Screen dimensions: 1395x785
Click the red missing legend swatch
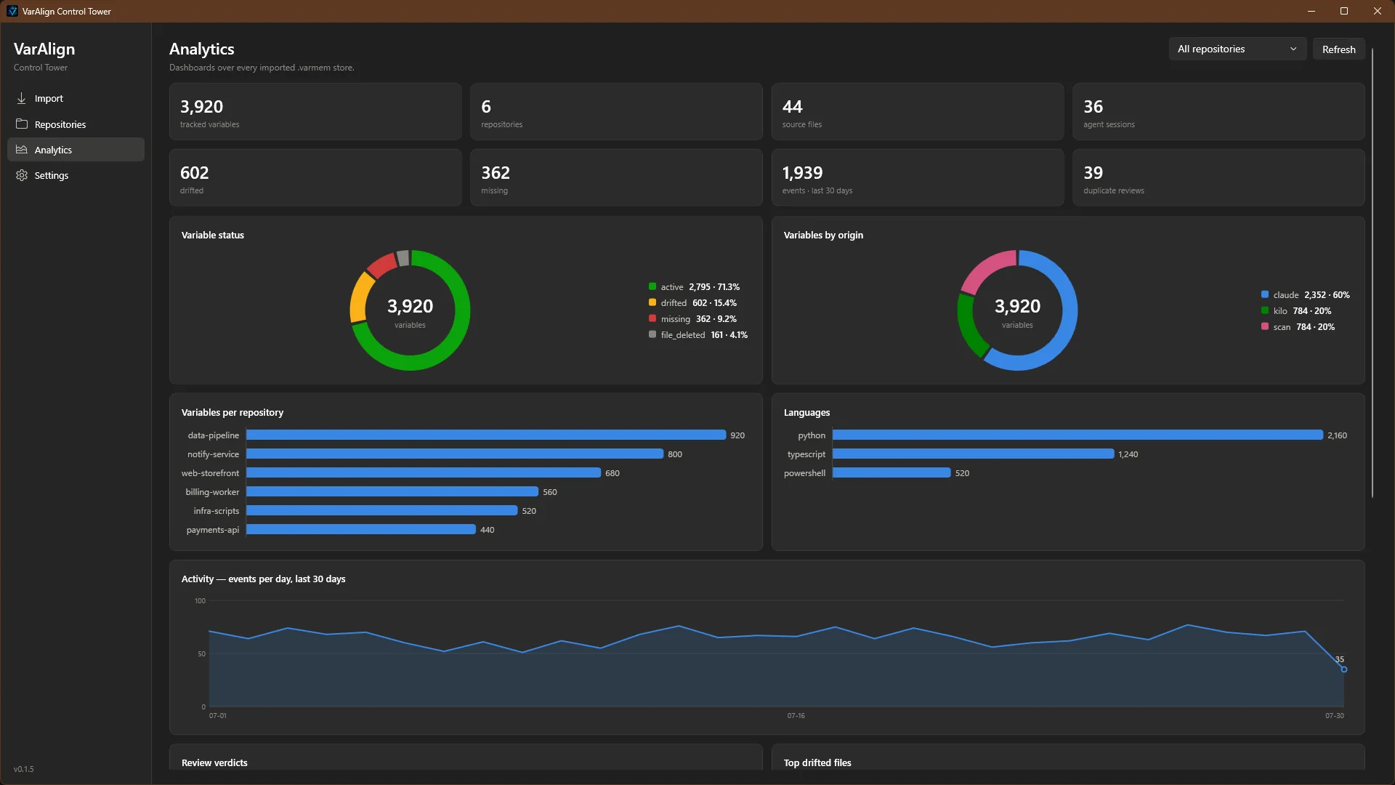tap(652, 318)
